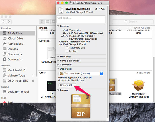Click the document proxy icon in the Info window title bar

(70, 3)
